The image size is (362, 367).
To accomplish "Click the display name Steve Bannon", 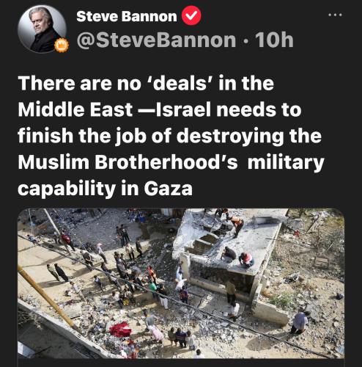I will pyautogui.click(x=127, y=16).
